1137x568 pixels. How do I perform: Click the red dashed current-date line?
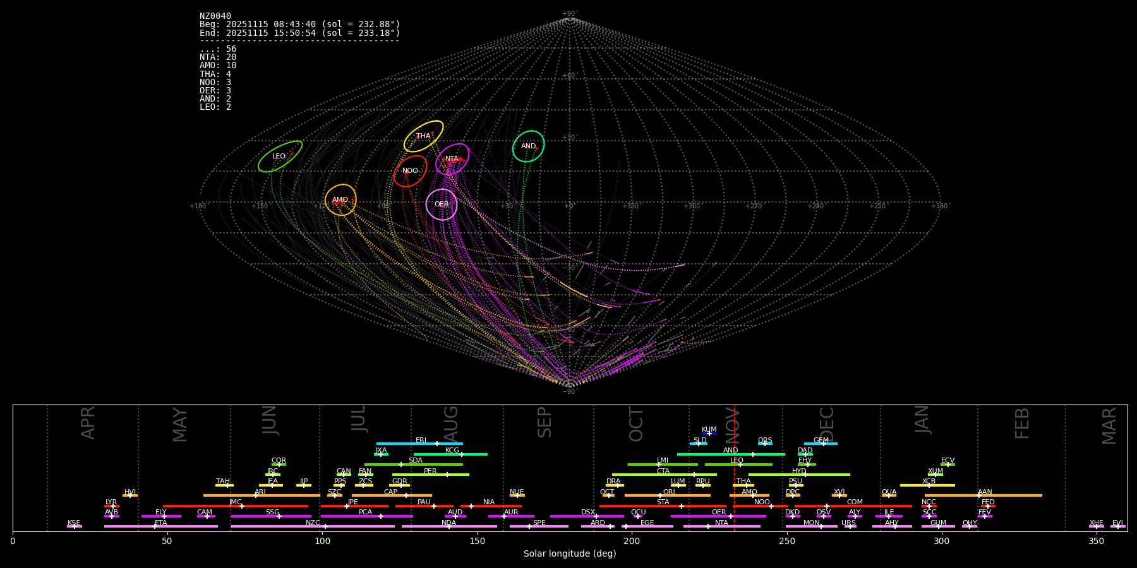tap(734, 467)
